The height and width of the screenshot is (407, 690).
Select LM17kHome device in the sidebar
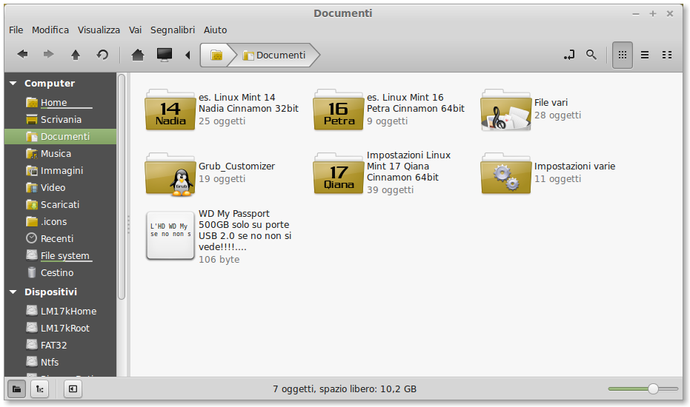tap(60, 312)
